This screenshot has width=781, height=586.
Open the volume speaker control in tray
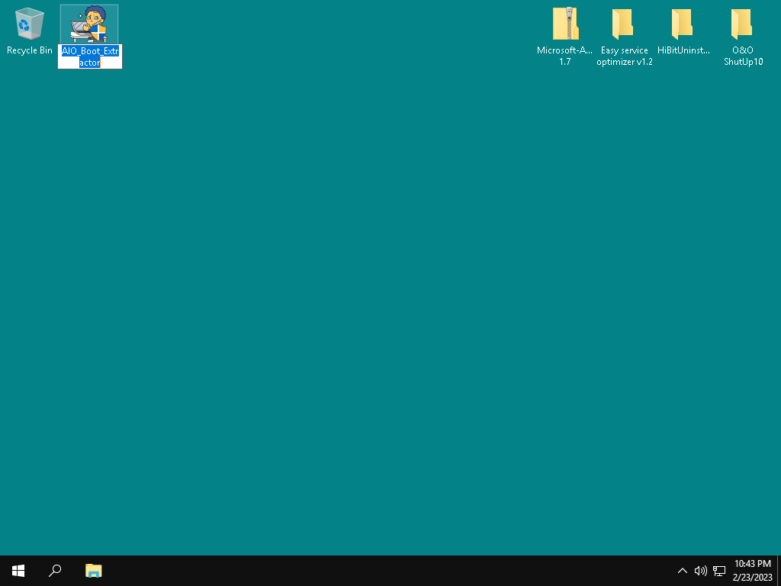[x=700, y=571]
